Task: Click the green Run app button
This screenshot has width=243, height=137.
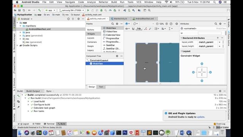Action: pos(88,10)
